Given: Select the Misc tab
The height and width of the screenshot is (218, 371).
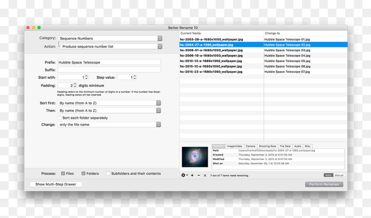Looking at the screenshot, I should pyautogui.click(x=308, y=146).
